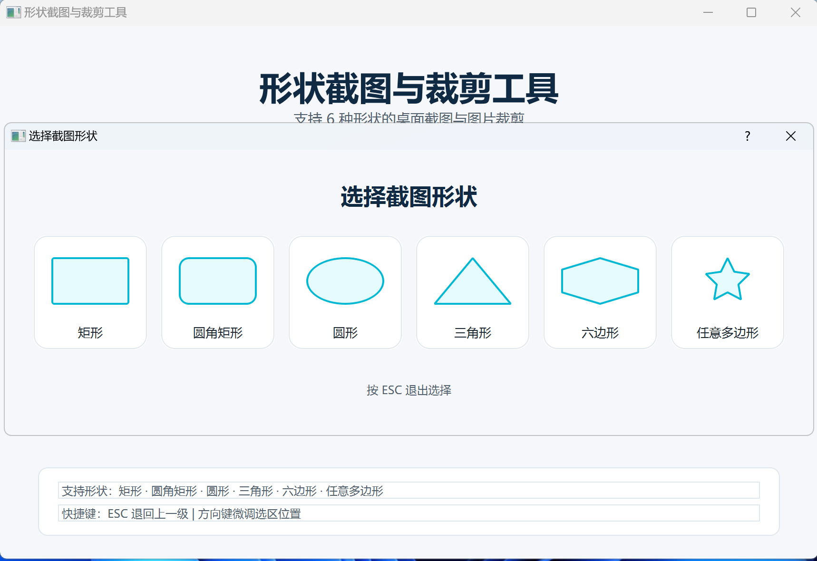Click the 快捷键 info text field
This screenshot has height=561, width=817.
[x=409, y=513]
